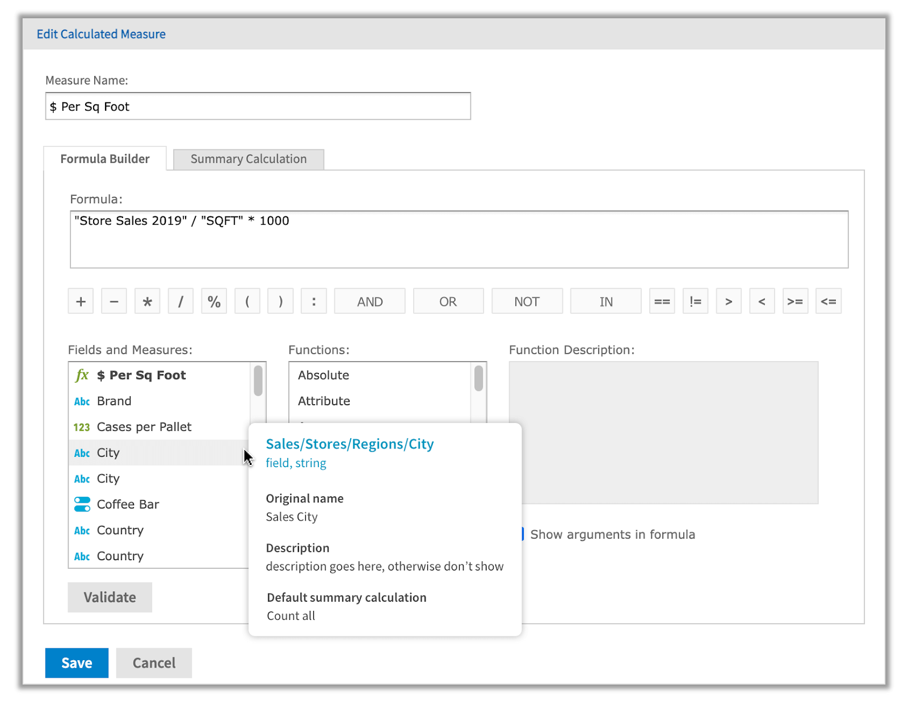Click the 123 numeric icon for Cases per Pallet
The height and width of the screenshot is (705, 908).
tap(82, 427)
